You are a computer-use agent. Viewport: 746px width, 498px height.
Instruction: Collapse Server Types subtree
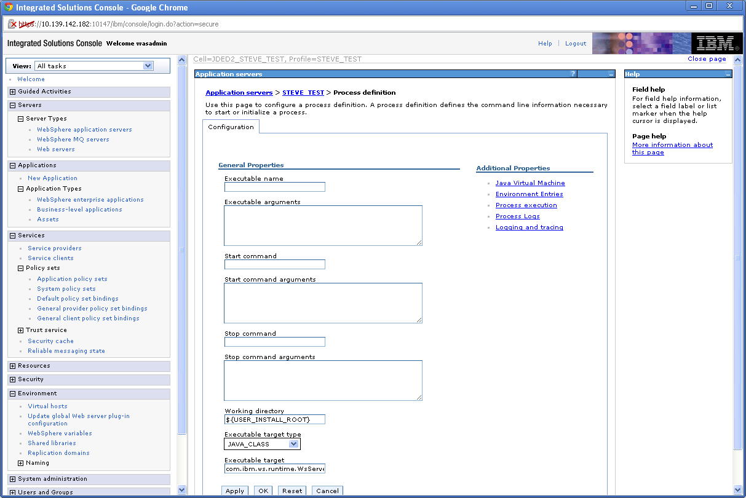20,119
